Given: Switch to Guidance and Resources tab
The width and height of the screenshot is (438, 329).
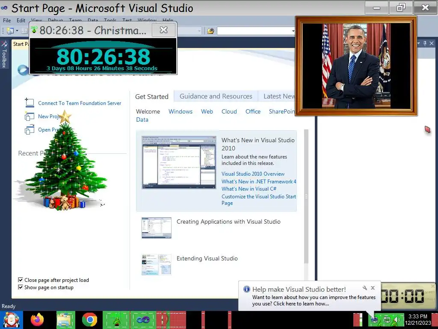Looking at the screenshot, I should point(216,96).
